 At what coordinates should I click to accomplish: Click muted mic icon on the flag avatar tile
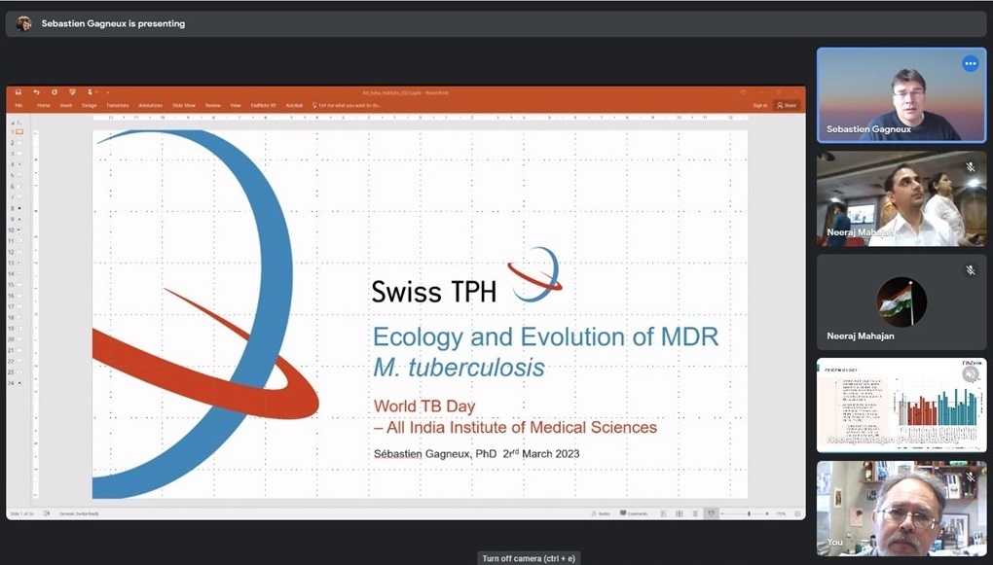click(x=971, y=270)
